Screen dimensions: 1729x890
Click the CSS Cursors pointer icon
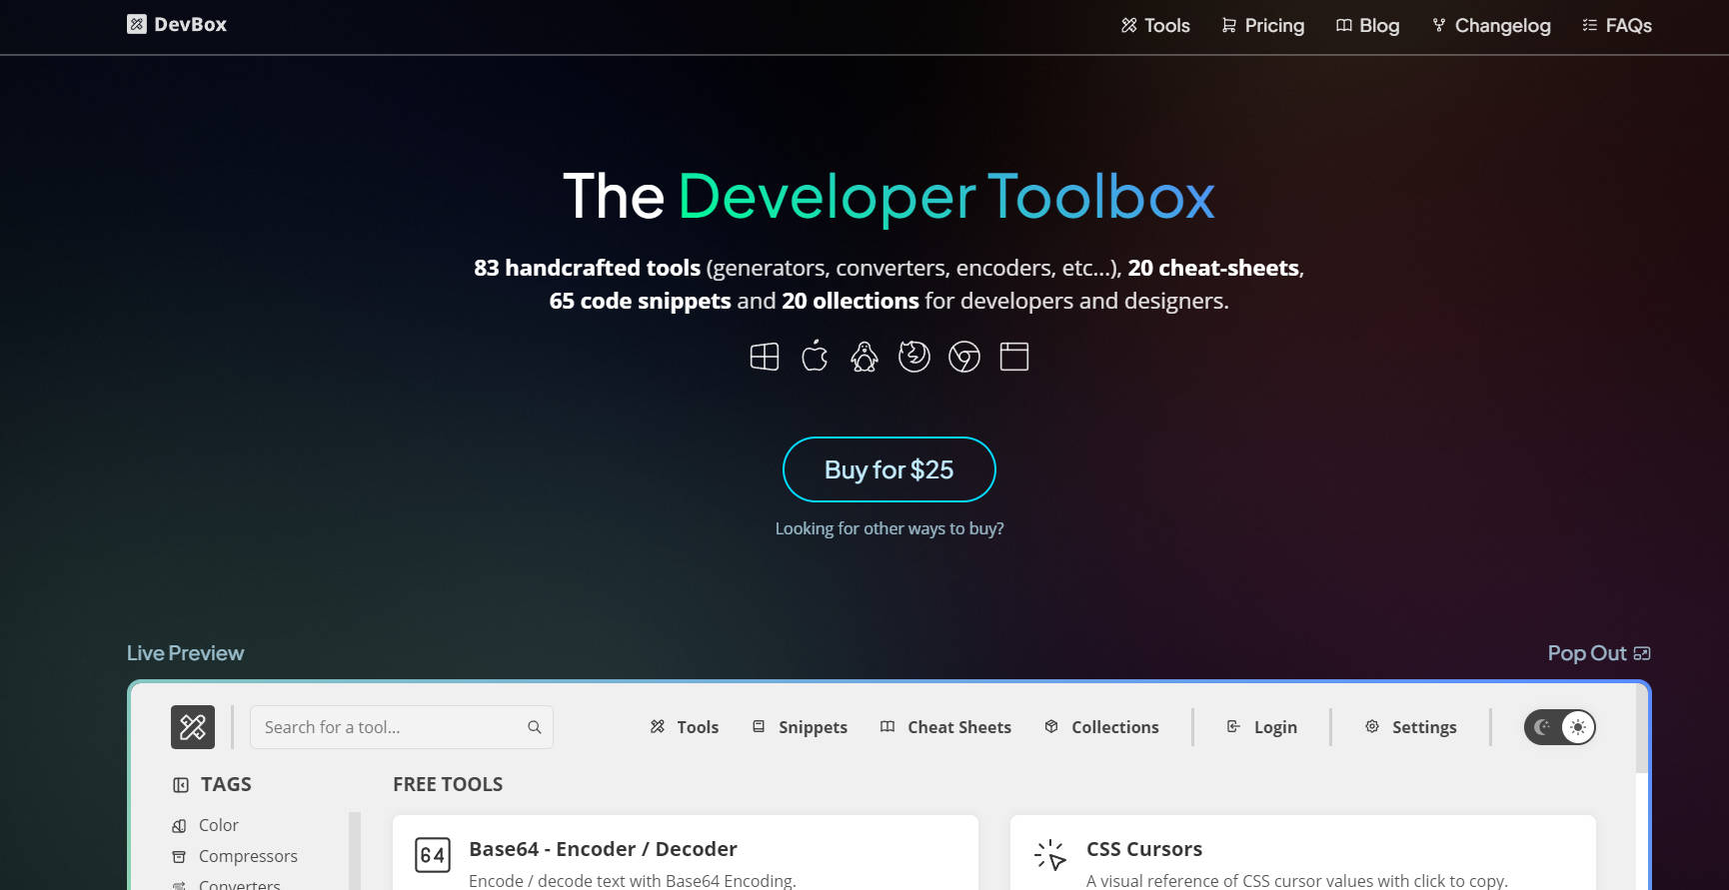(x=1050, y=855)
